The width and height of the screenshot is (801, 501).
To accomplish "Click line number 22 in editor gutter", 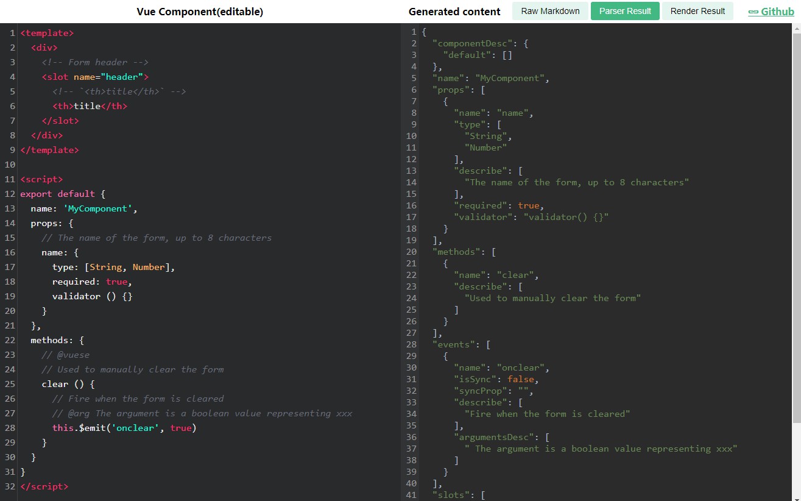I will (9, 340).
